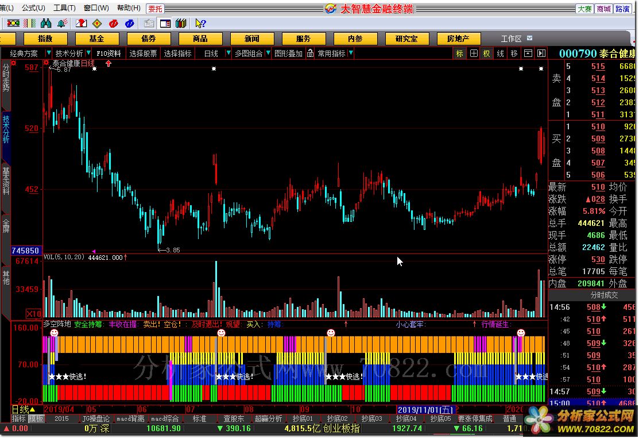The image size is (639, 438).
Task: Select the macd背离 indicator tab
Action: pyautogui.click(x=130, y=418)
